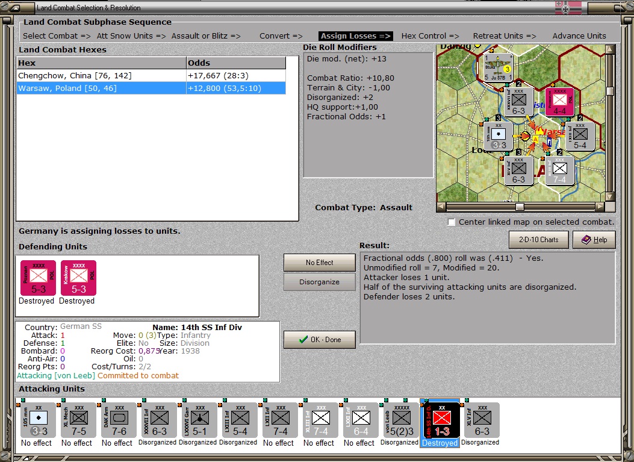Click the Polish 4-4 army counter on map

tap(559, 102)
